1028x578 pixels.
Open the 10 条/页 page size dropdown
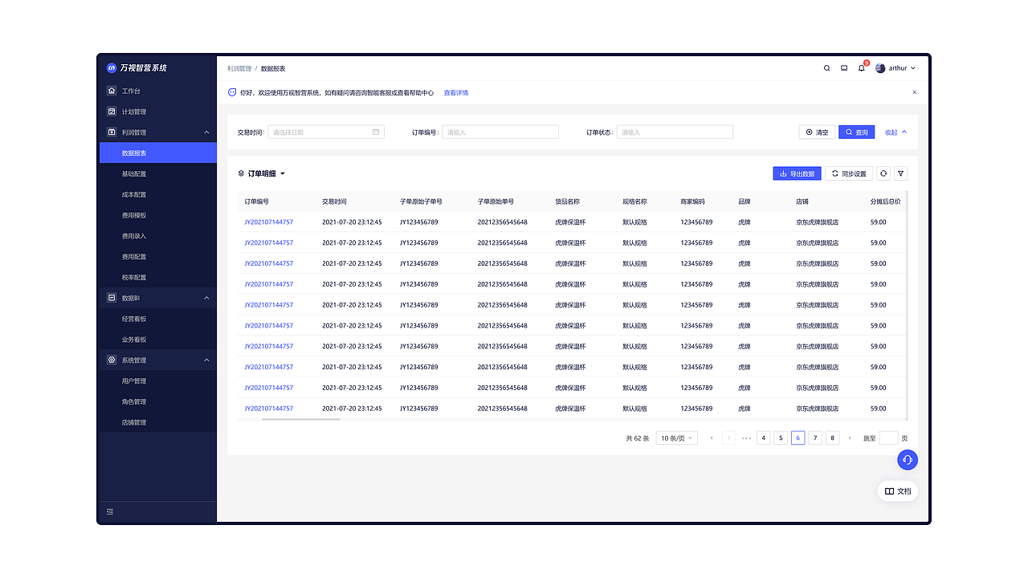click(677, 438)
